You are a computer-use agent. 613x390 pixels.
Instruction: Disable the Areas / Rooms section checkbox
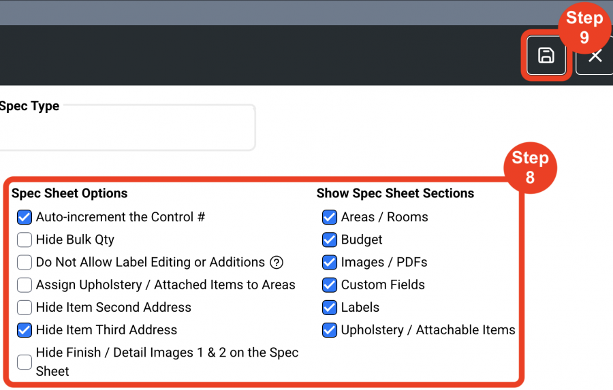330,217
